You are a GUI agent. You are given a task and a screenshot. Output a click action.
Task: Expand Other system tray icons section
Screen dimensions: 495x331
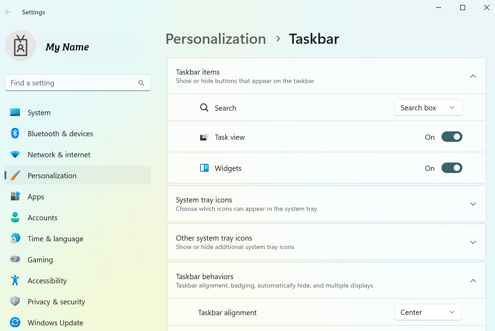[473, 242]
